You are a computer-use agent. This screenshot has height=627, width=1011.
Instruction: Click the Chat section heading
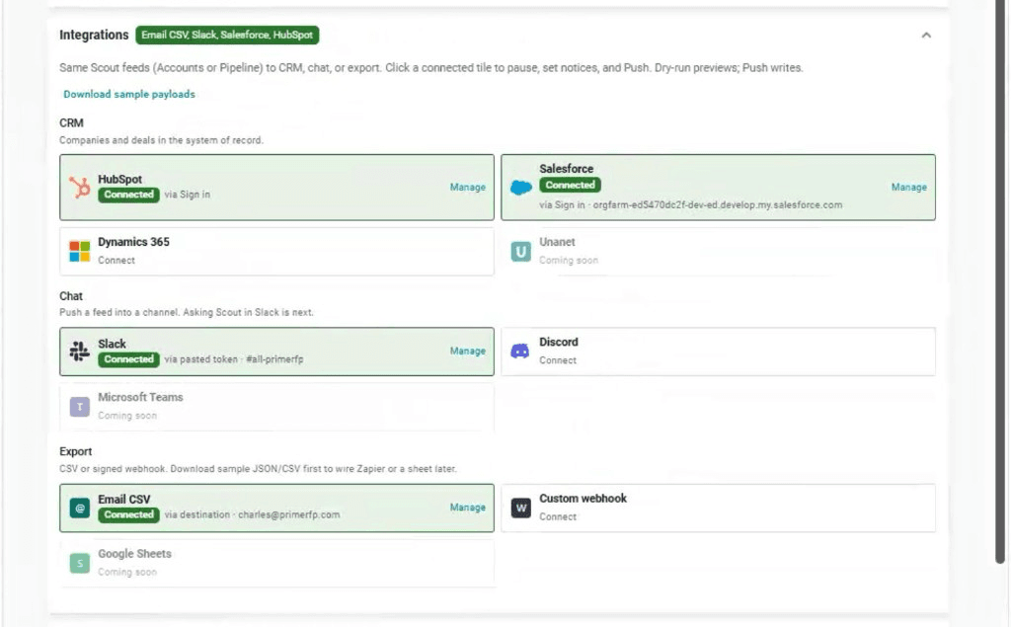(71, 296)
